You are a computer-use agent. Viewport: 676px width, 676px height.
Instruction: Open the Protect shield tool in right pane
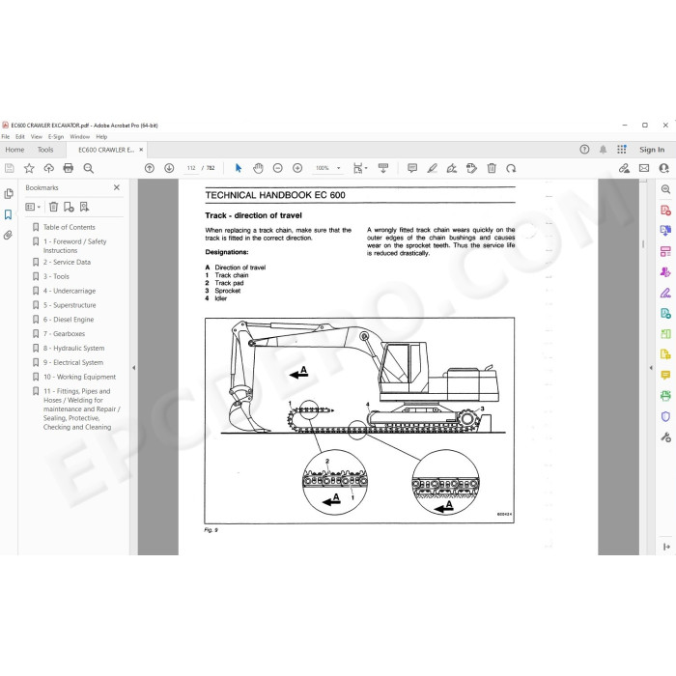[x=665, y=416]
